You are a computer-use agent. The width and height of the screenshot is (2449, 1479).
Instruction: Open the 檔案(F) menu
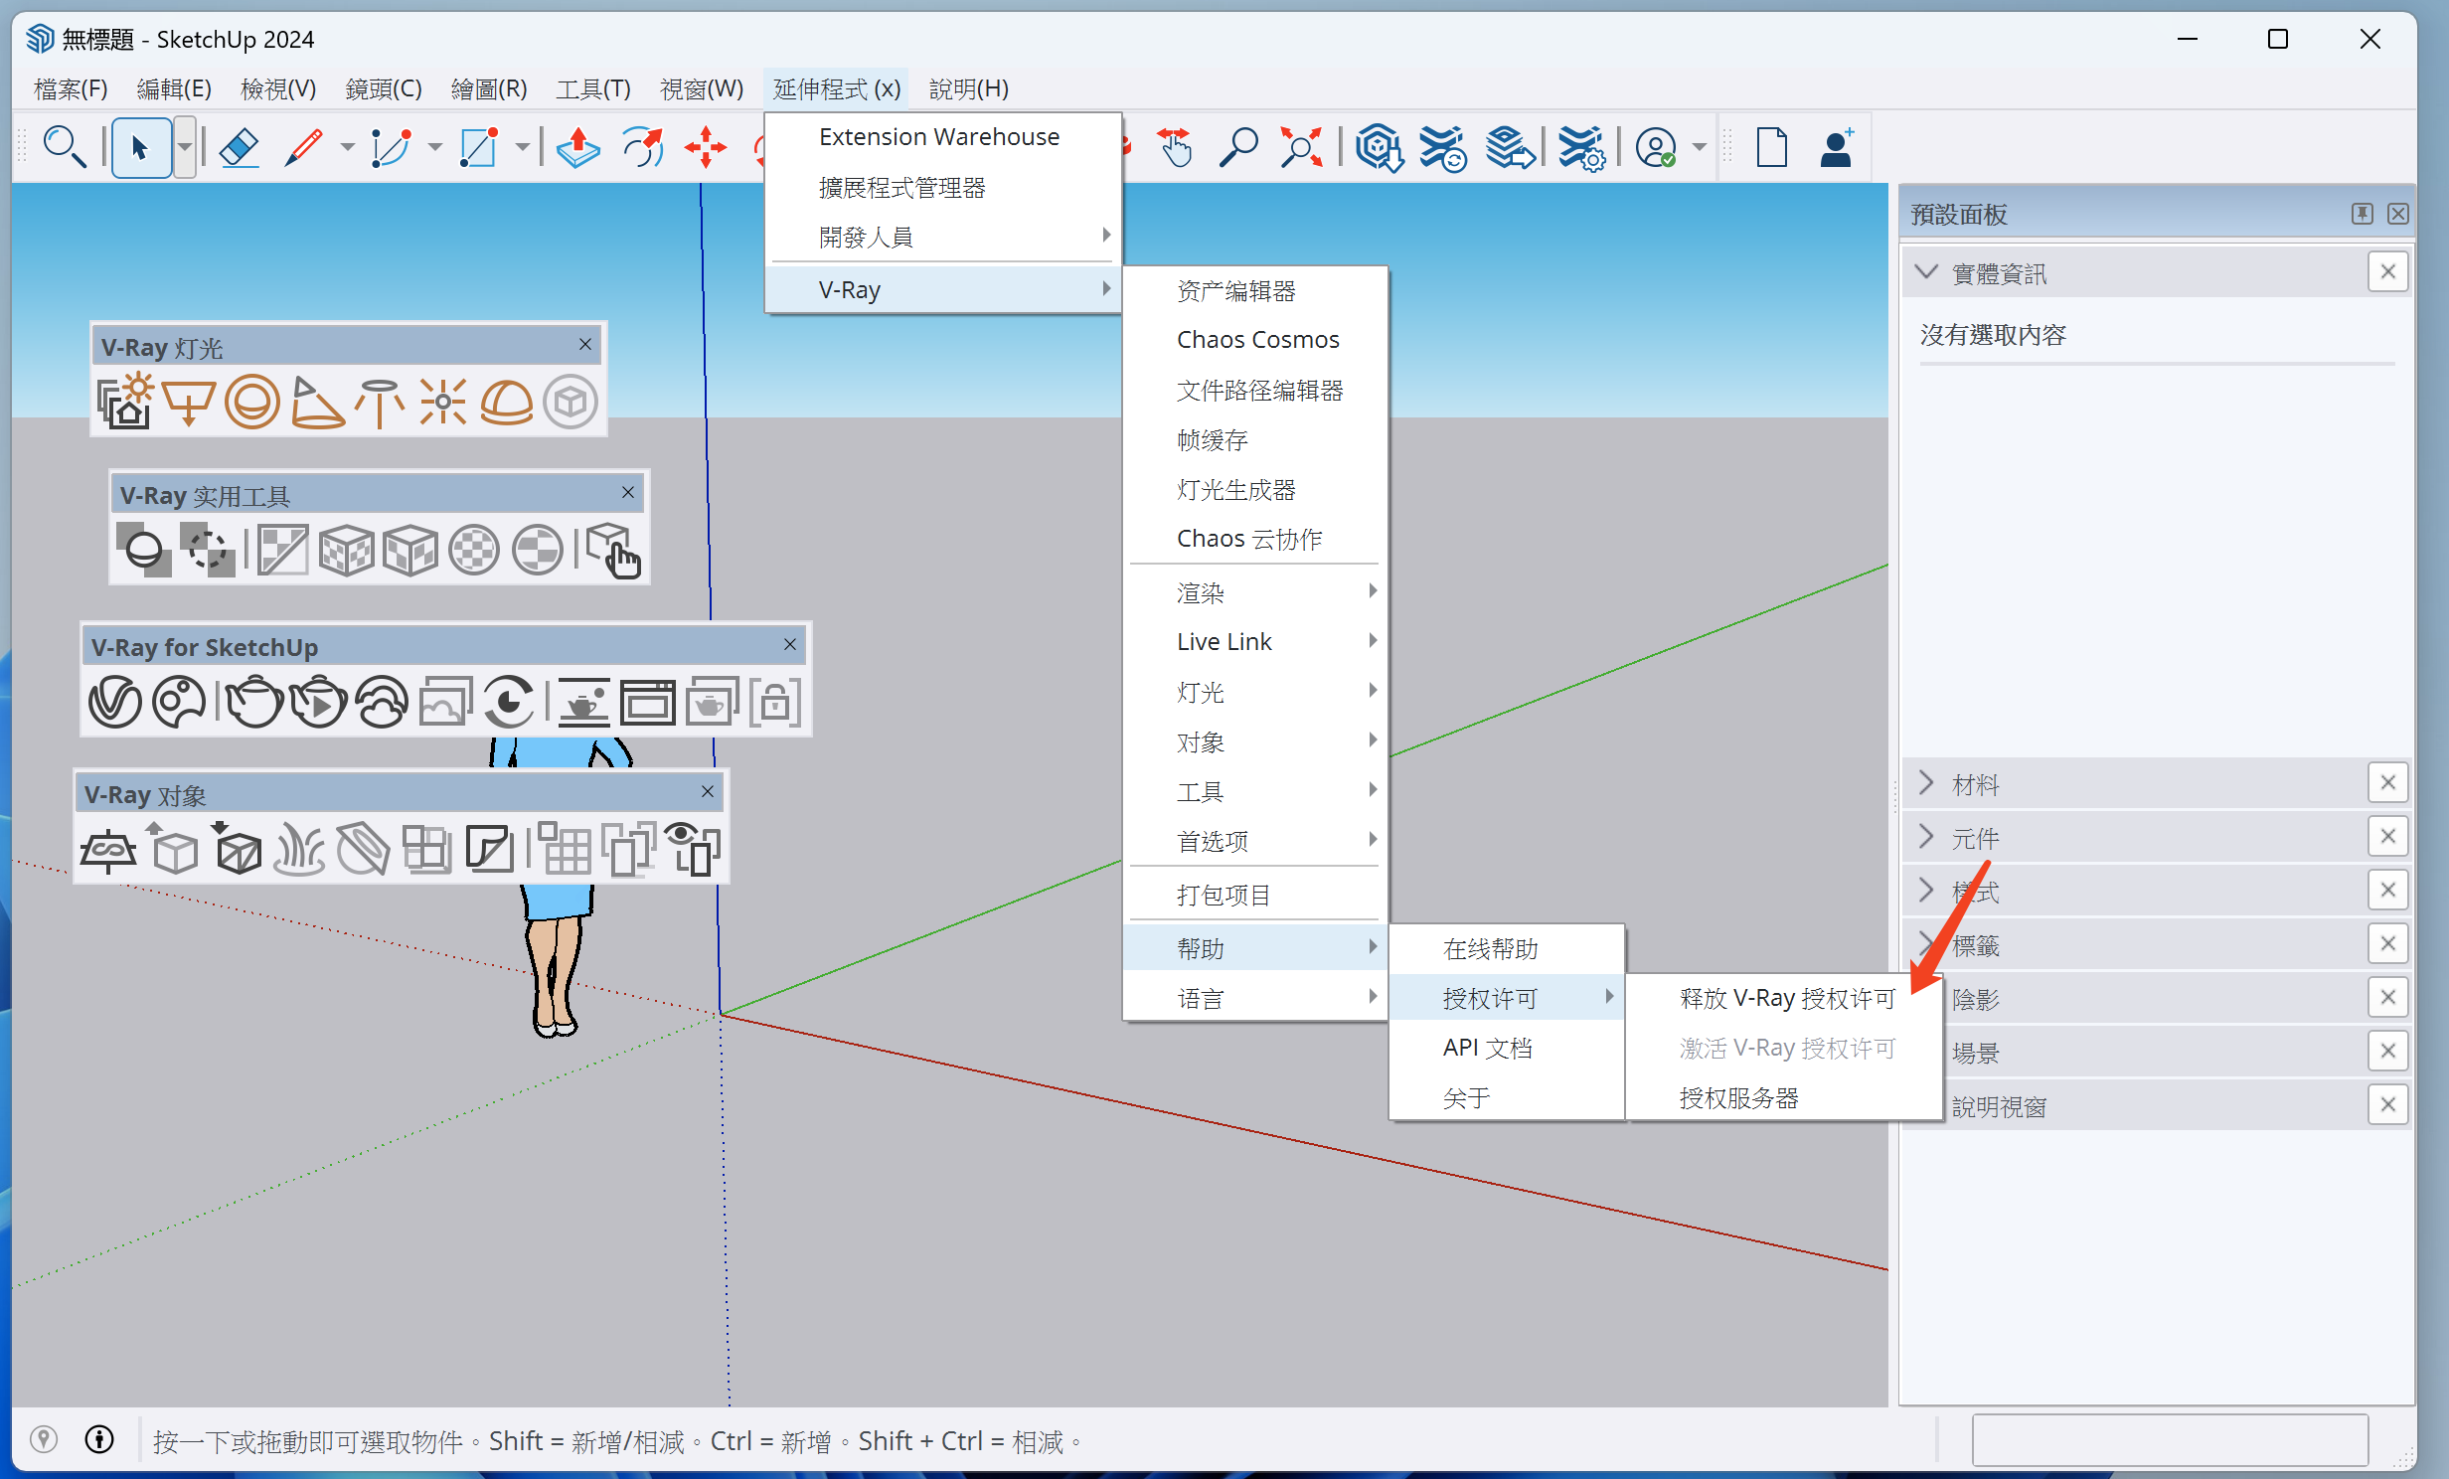point(71,88)
